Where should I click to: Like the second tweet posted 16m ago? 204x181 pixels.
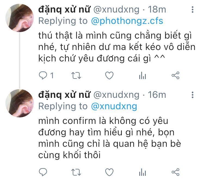(x=109, y=172)
